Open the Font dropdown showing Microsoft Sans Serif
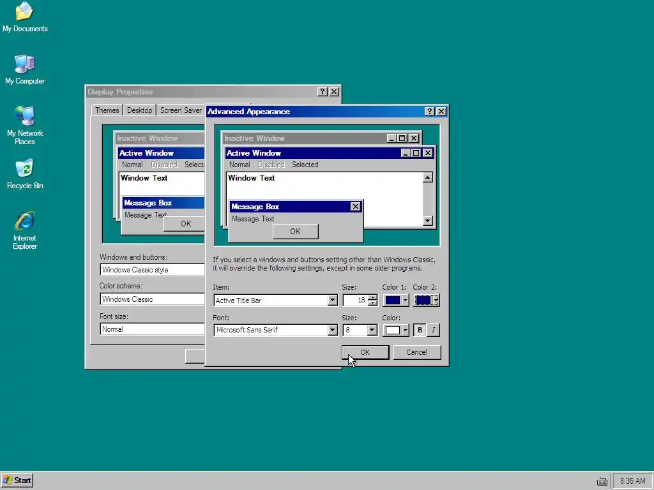This screenshot has height=490, width=654. (x=332, y=330)
